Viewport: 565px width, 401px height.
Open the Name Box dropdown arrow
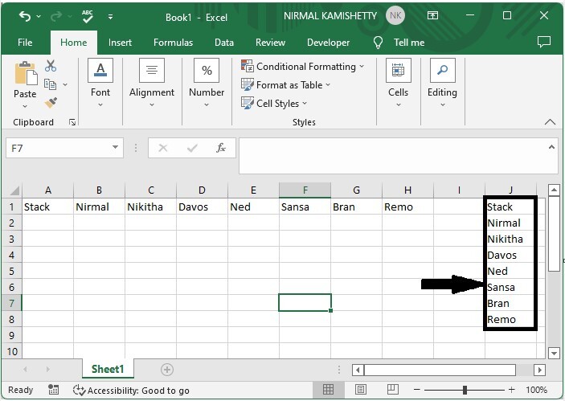coord(116,148)
